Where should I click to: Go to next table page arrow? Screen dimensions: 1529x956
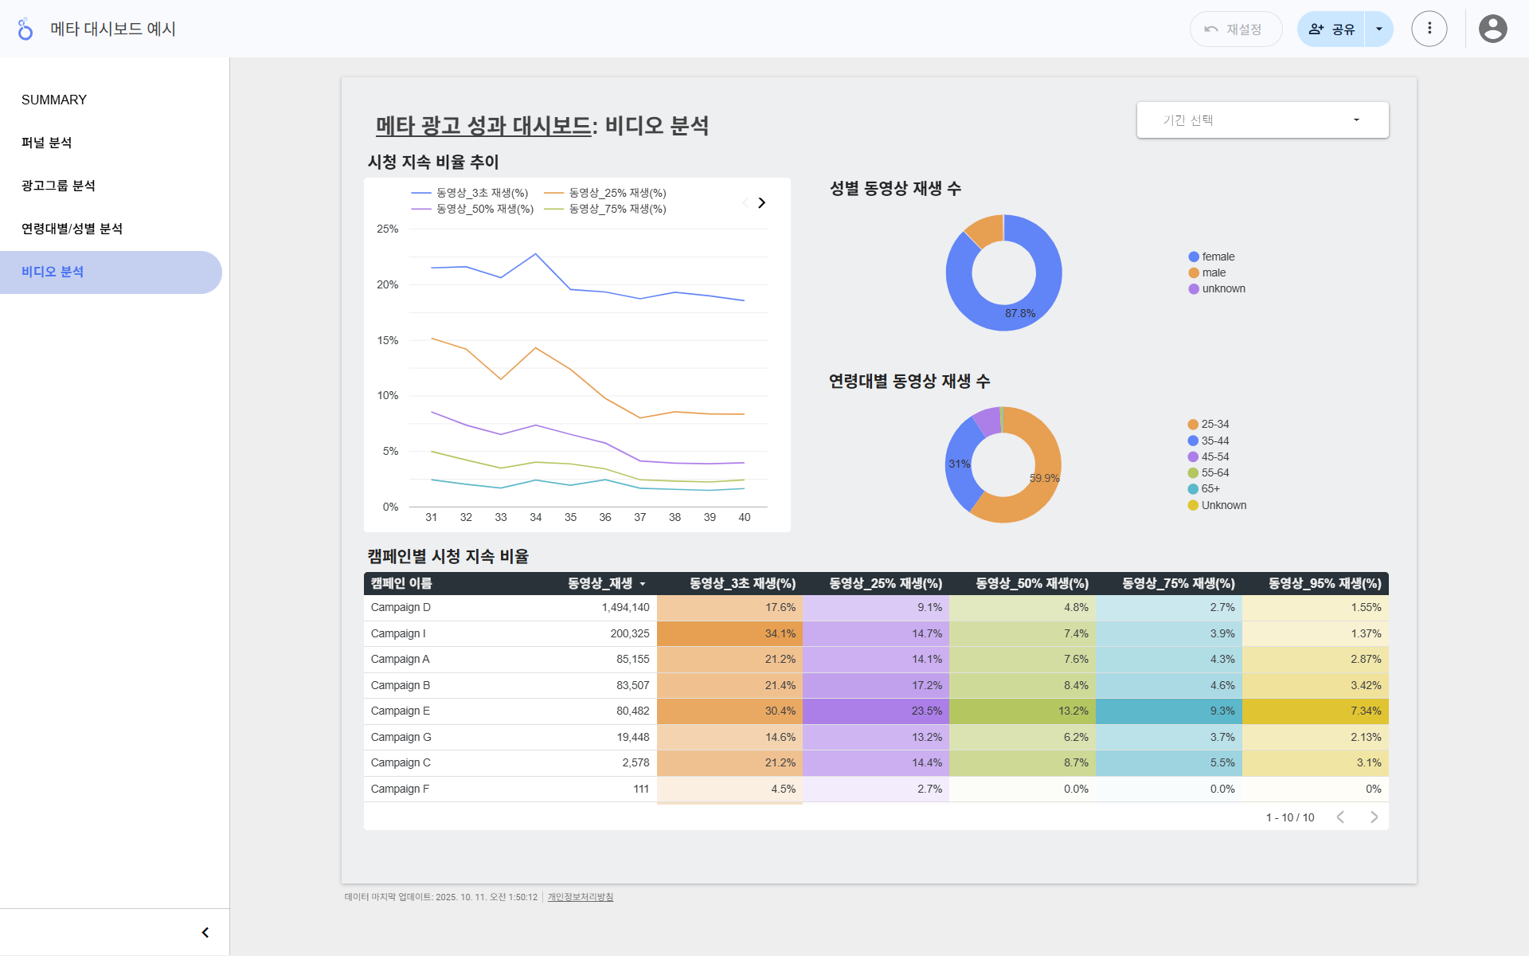1374,817
